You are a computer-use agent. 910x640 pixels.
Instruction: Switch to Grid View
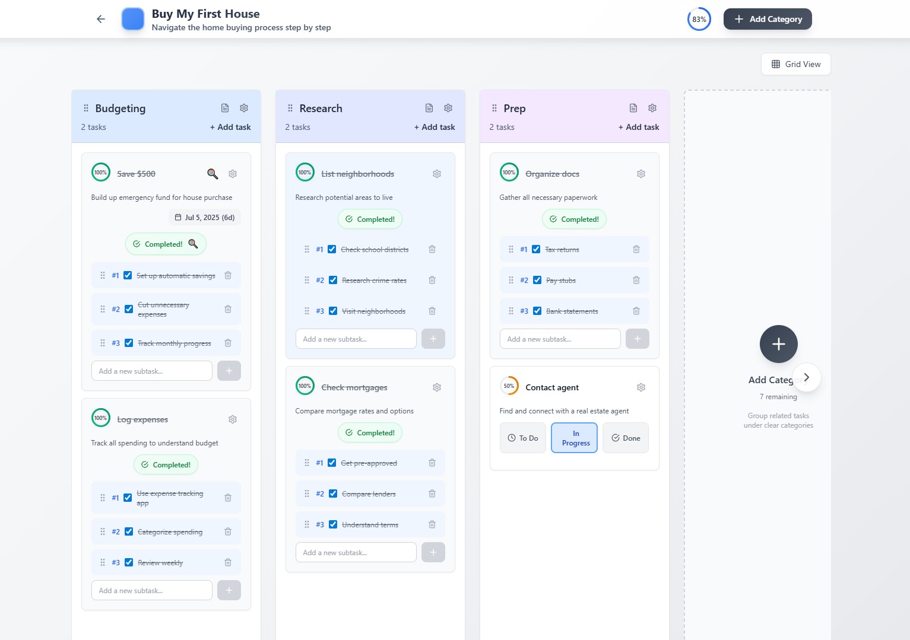click(x=795, y=64)
